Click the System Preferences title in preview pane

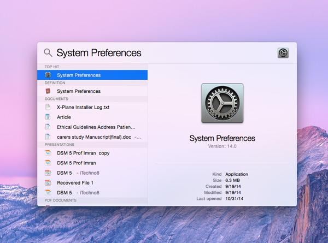coord(222,138)
